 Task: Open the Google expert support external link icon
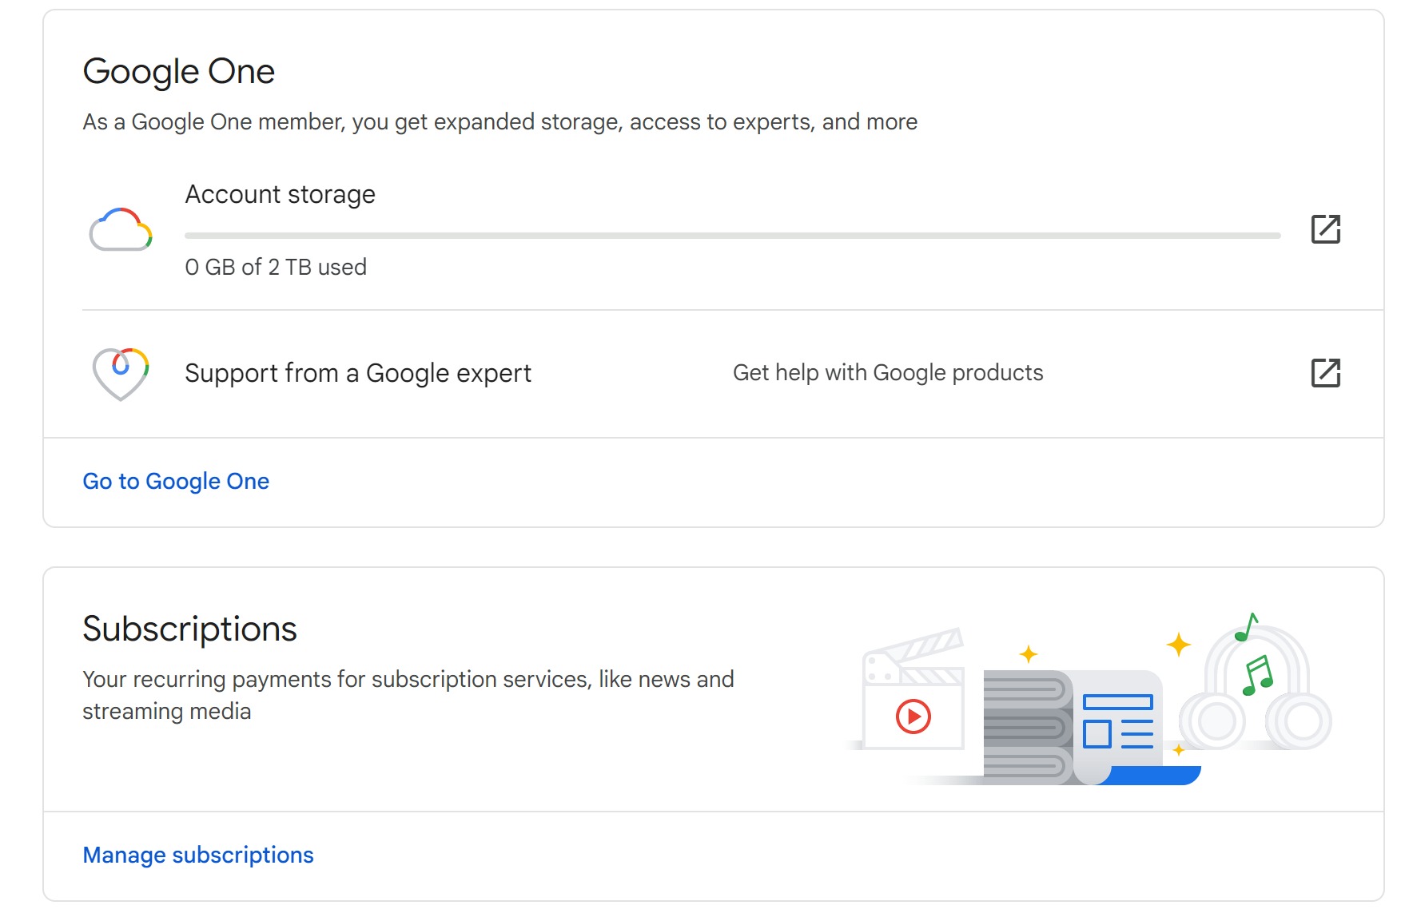(1325, 373)
